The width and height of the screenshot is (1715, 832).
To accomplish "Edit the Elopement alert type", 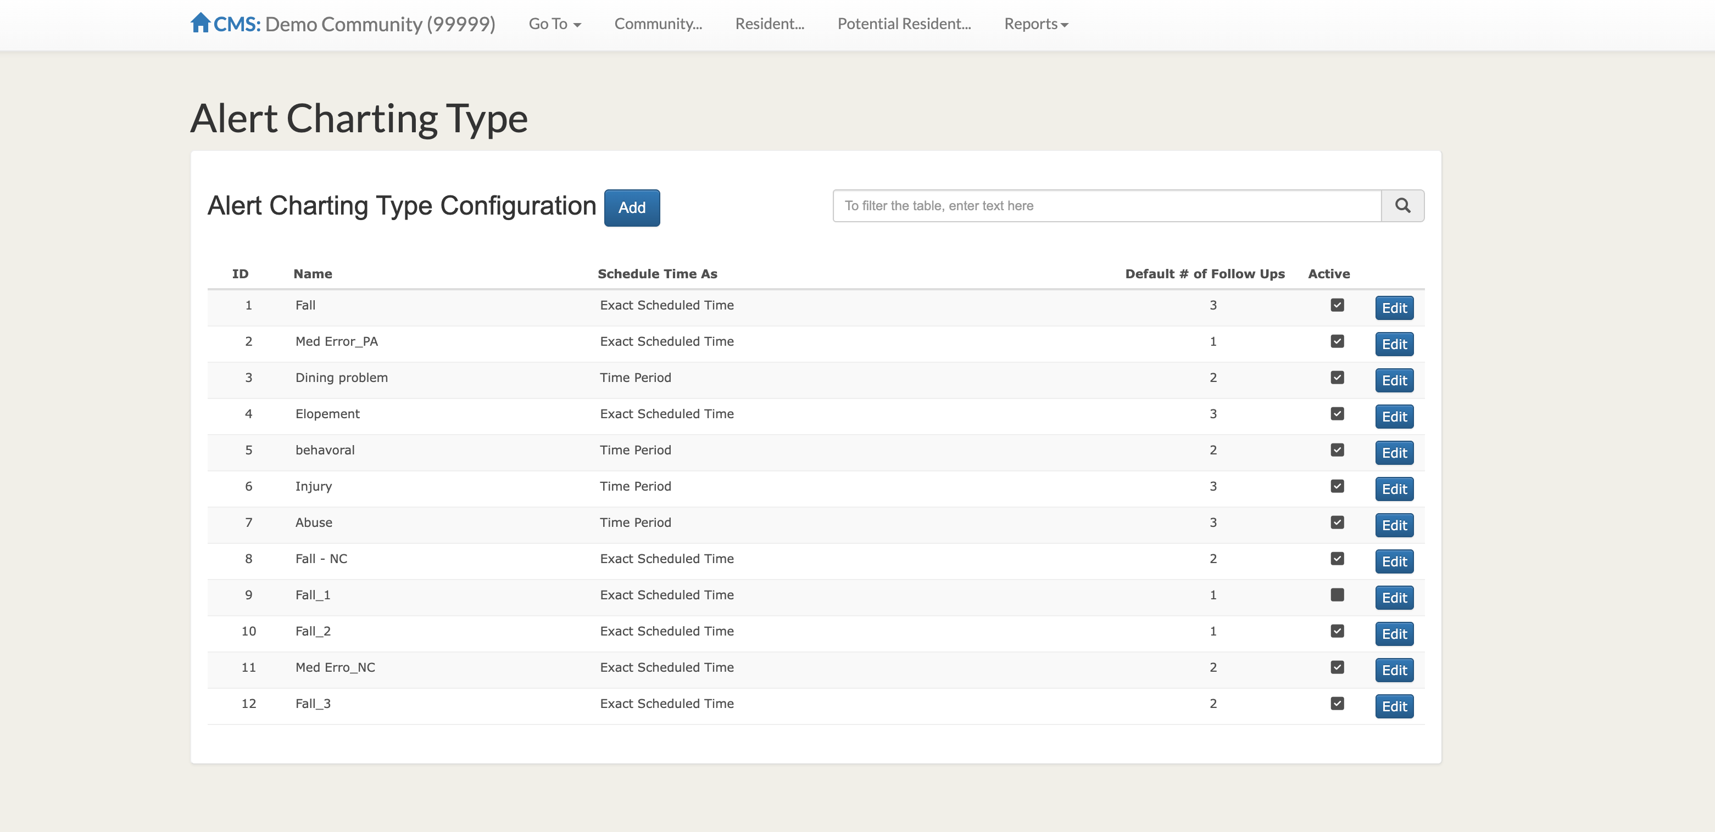I will tap(1394, 417).
